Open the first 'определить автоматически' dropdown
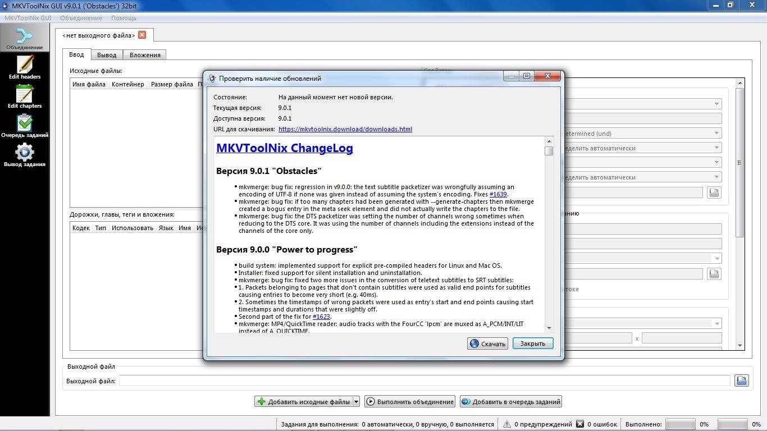The width and height of the screenshot is (767, 431). click(x=642, y=148)
